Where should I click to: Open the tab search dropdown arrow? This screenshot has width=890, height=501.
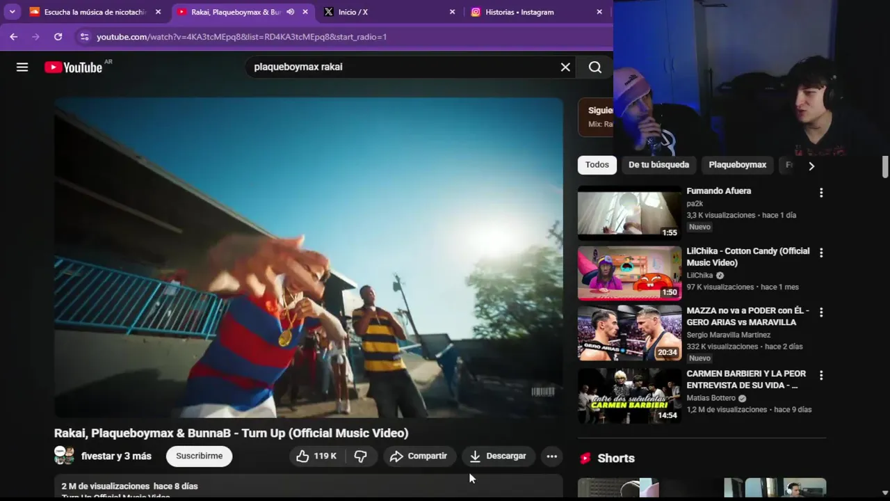12,12
